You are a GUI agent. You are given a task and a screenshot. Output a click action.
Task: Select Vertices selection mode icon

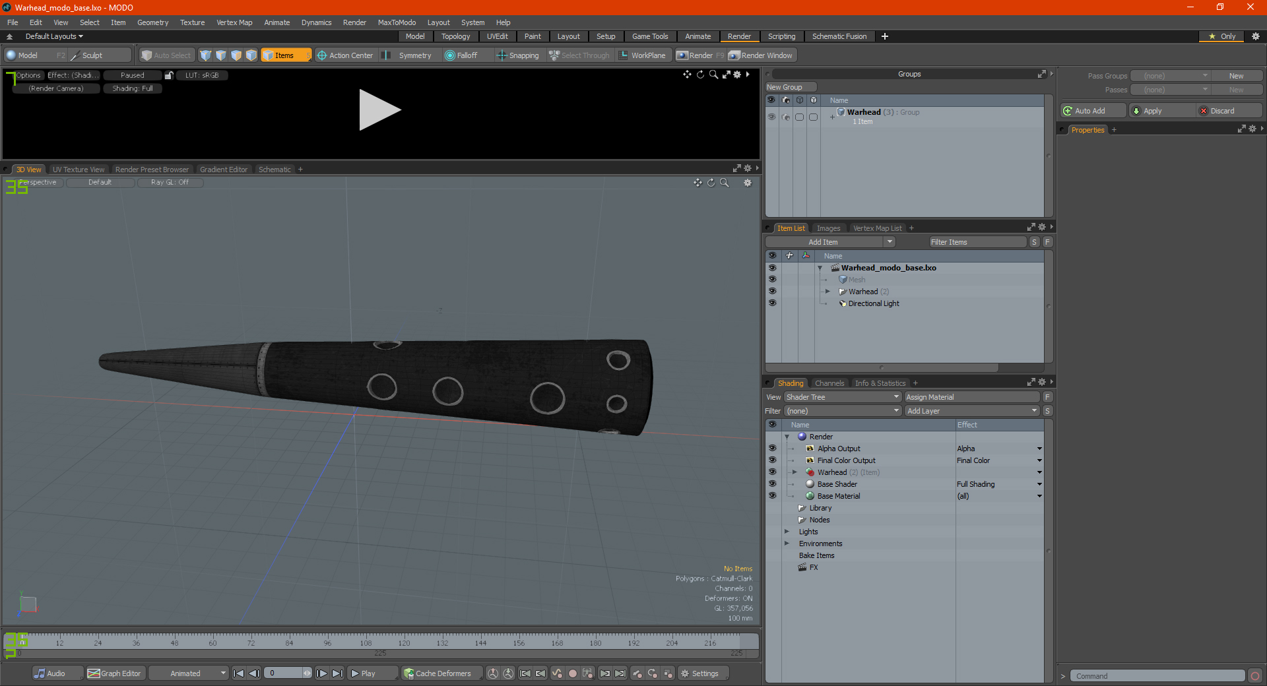click(206, 55)
